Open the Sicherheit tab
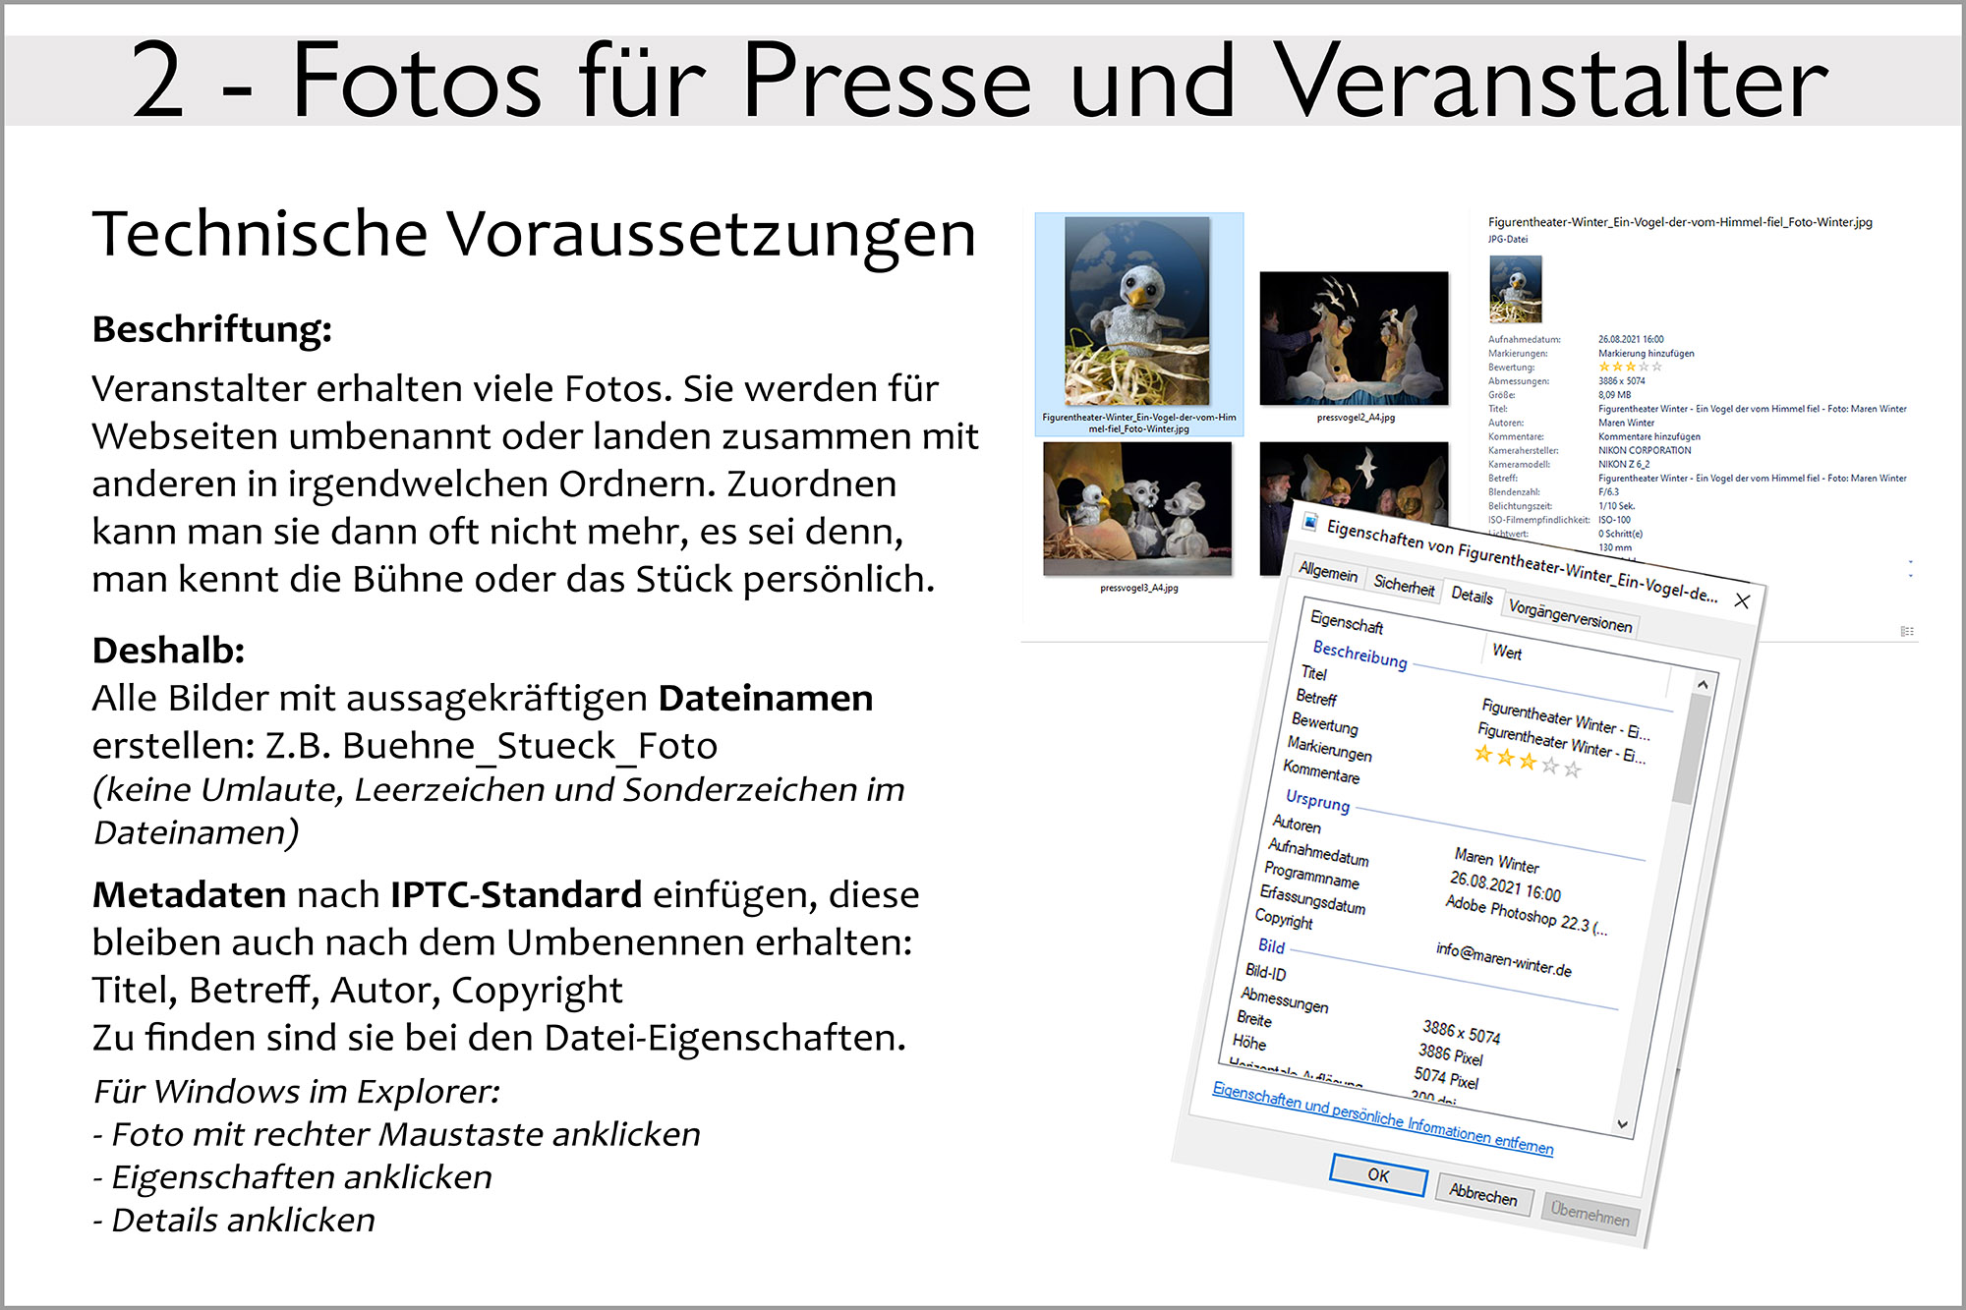1966x1310 pixels. (1404, 586)
